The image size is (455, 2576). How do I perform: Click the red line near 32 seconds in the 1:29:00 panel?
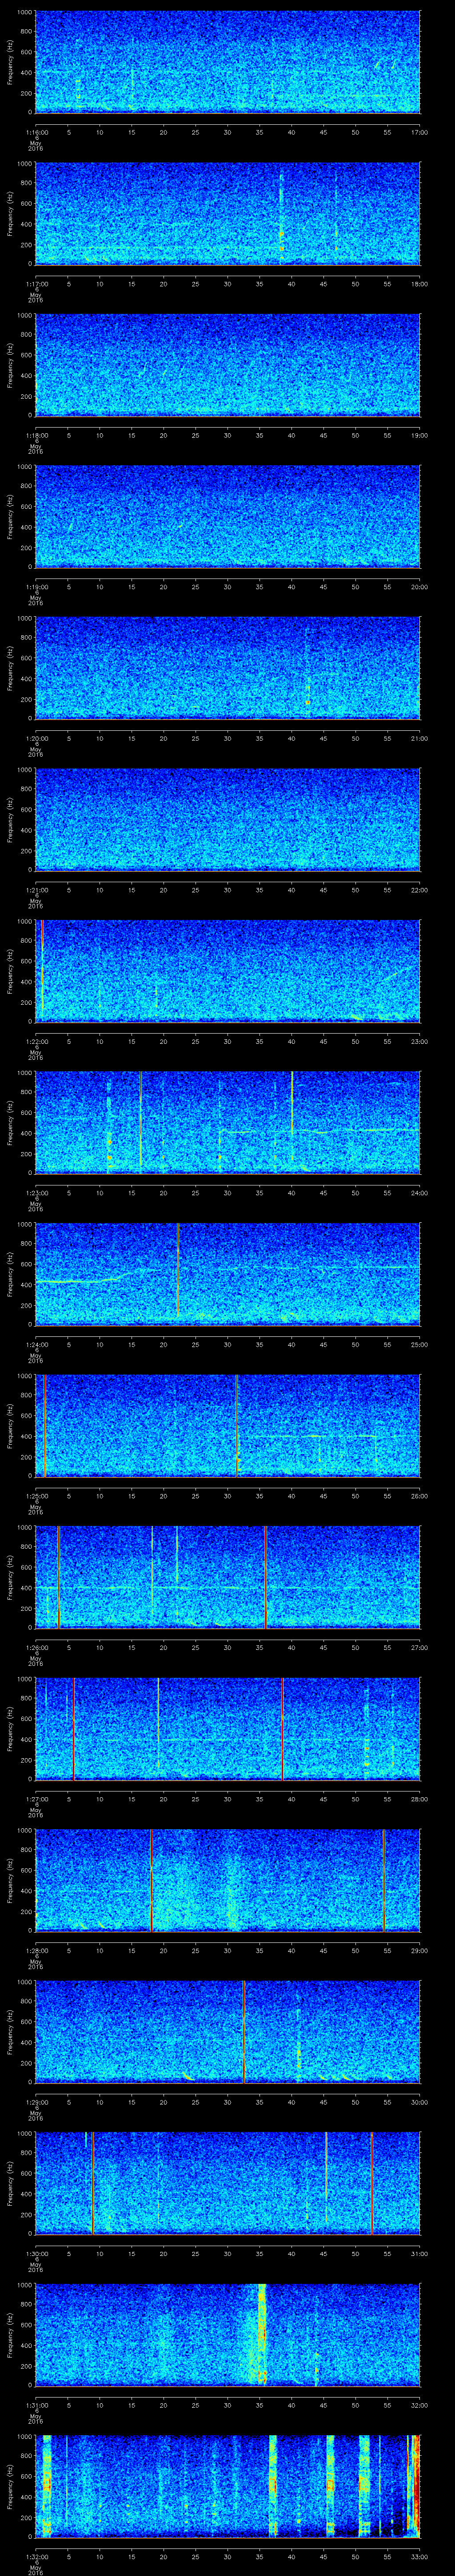[244, 2030]
